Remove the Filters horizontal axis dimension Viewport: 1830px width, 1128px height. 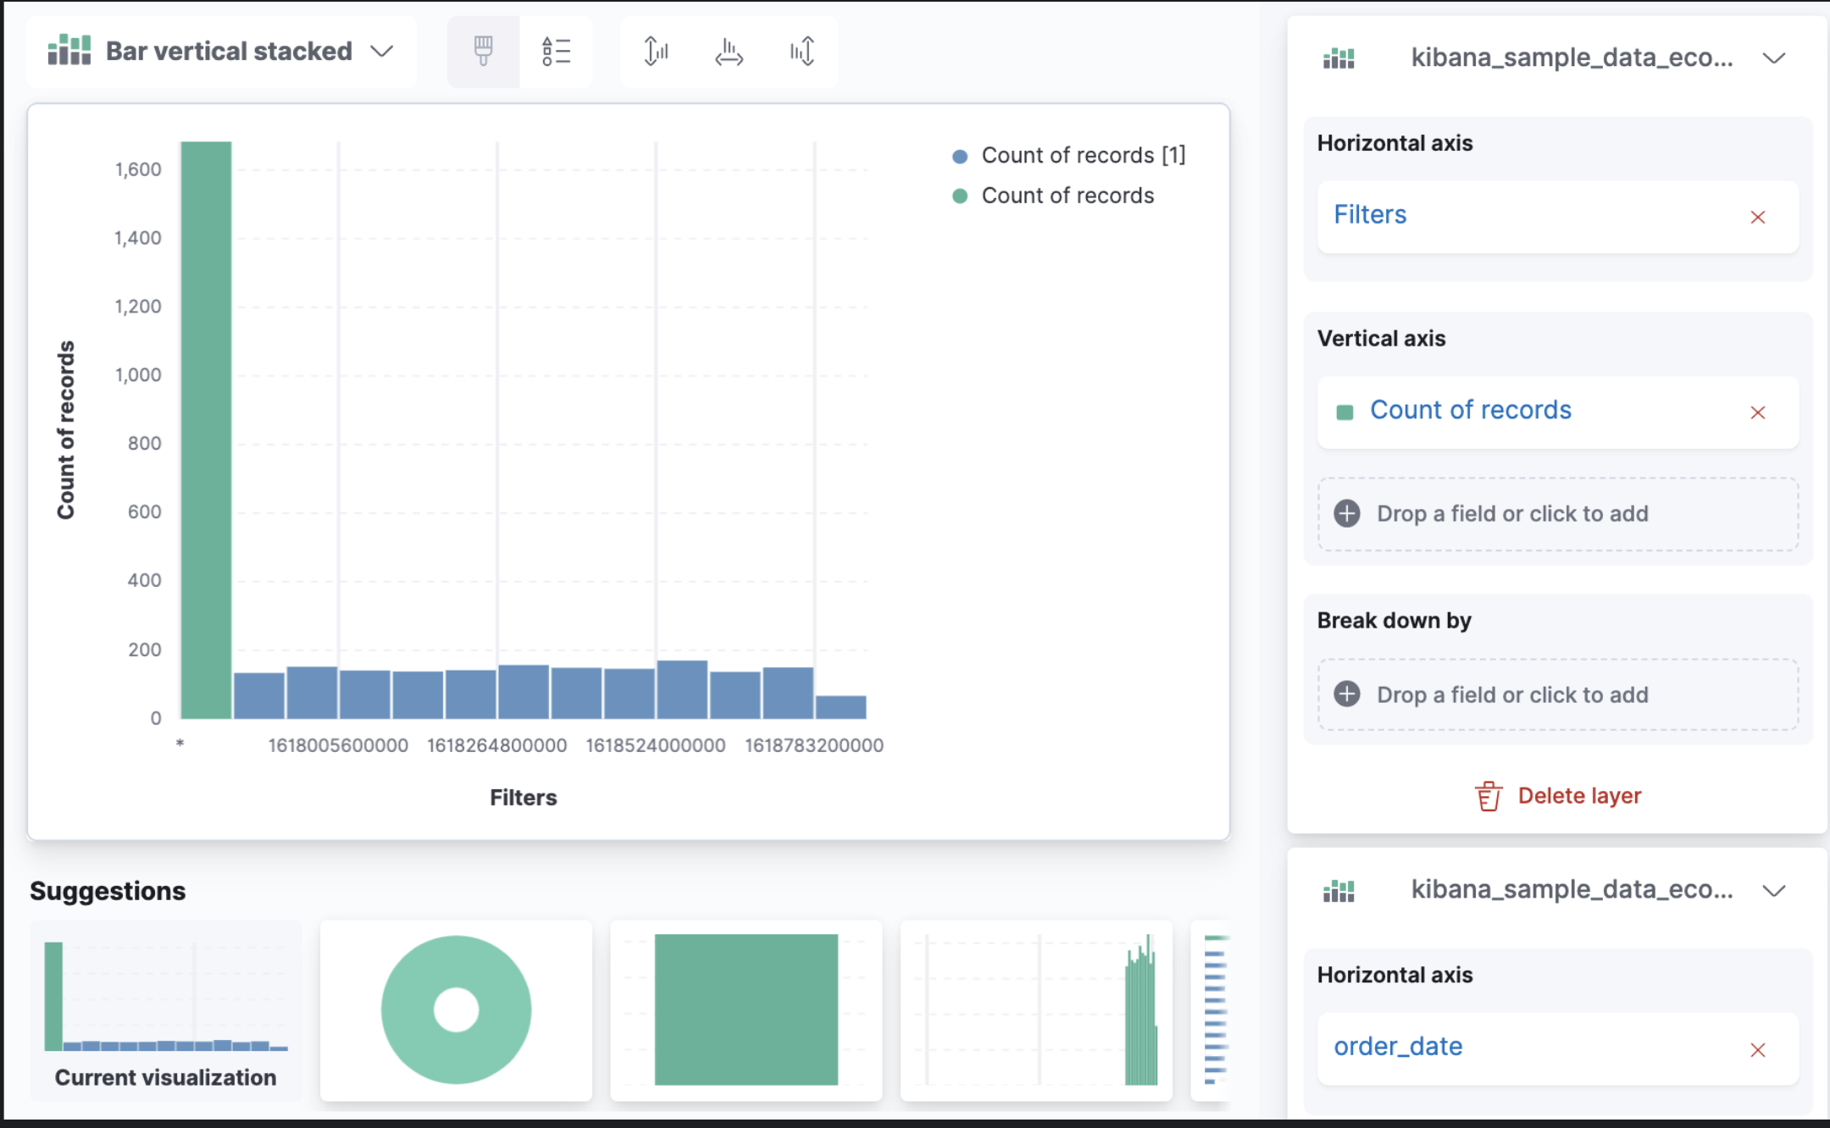[x=1757, y=218]
